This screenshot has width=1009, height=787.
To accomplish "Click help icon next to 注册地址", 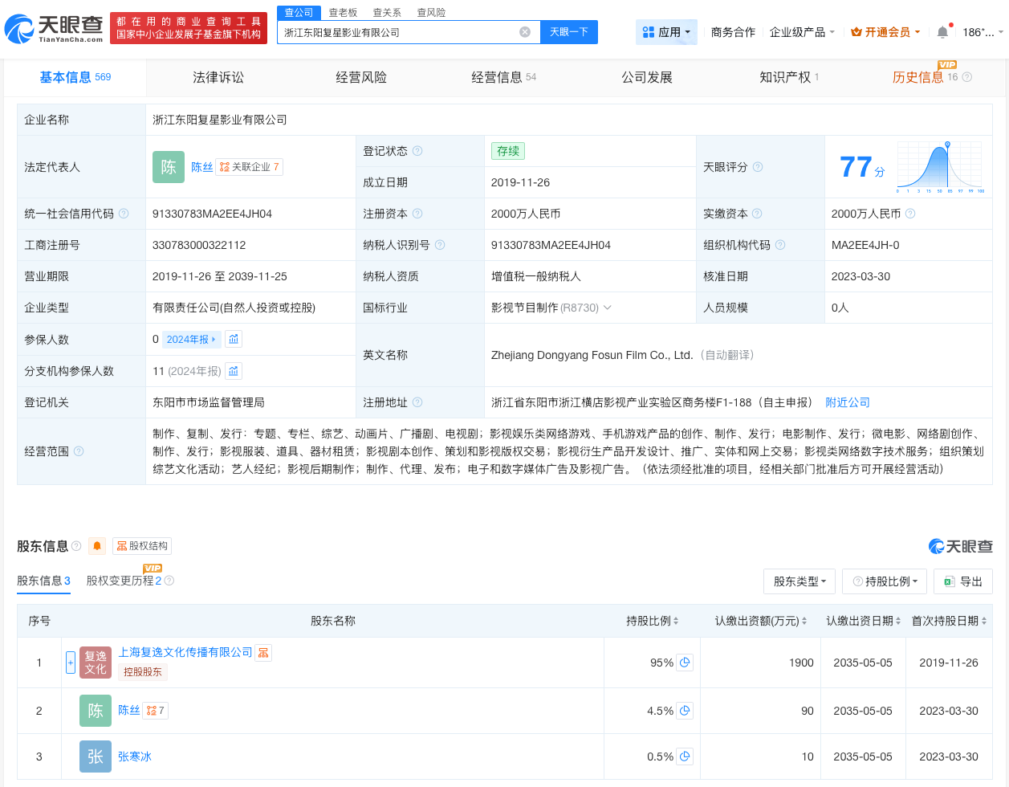I will click(417, 402).
